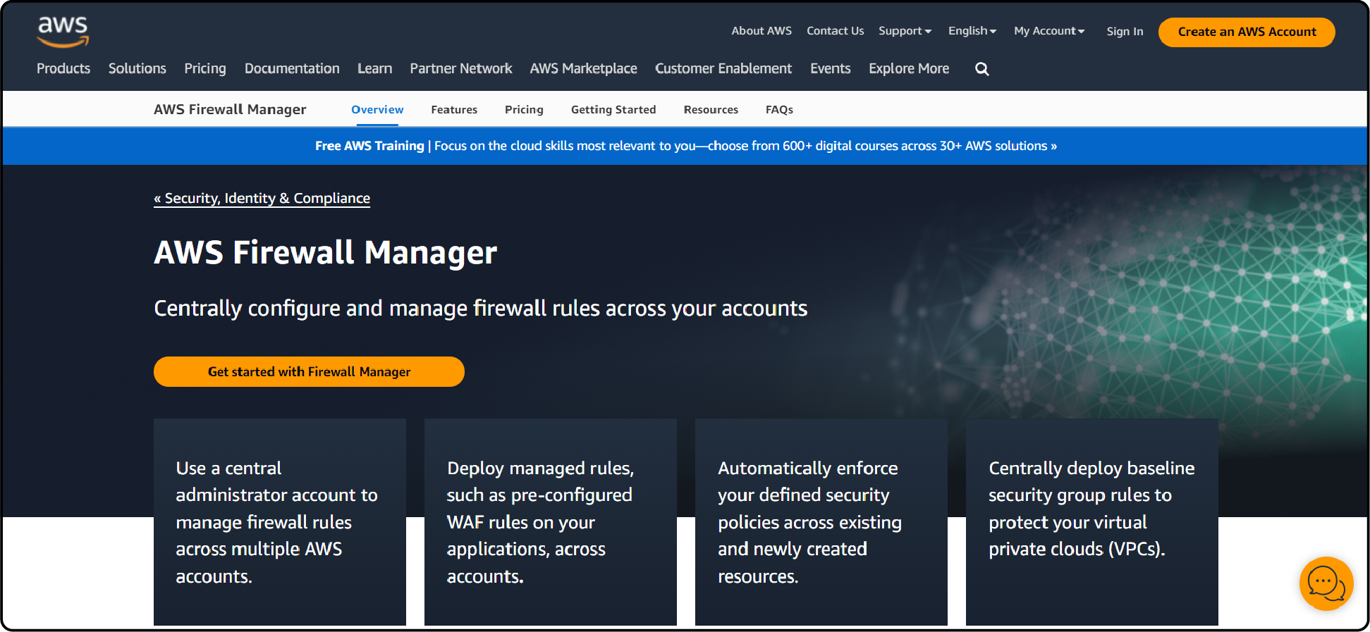Switch to the Pricing tab in subnav
The image size is (1370, 632).
pos(524,110)
